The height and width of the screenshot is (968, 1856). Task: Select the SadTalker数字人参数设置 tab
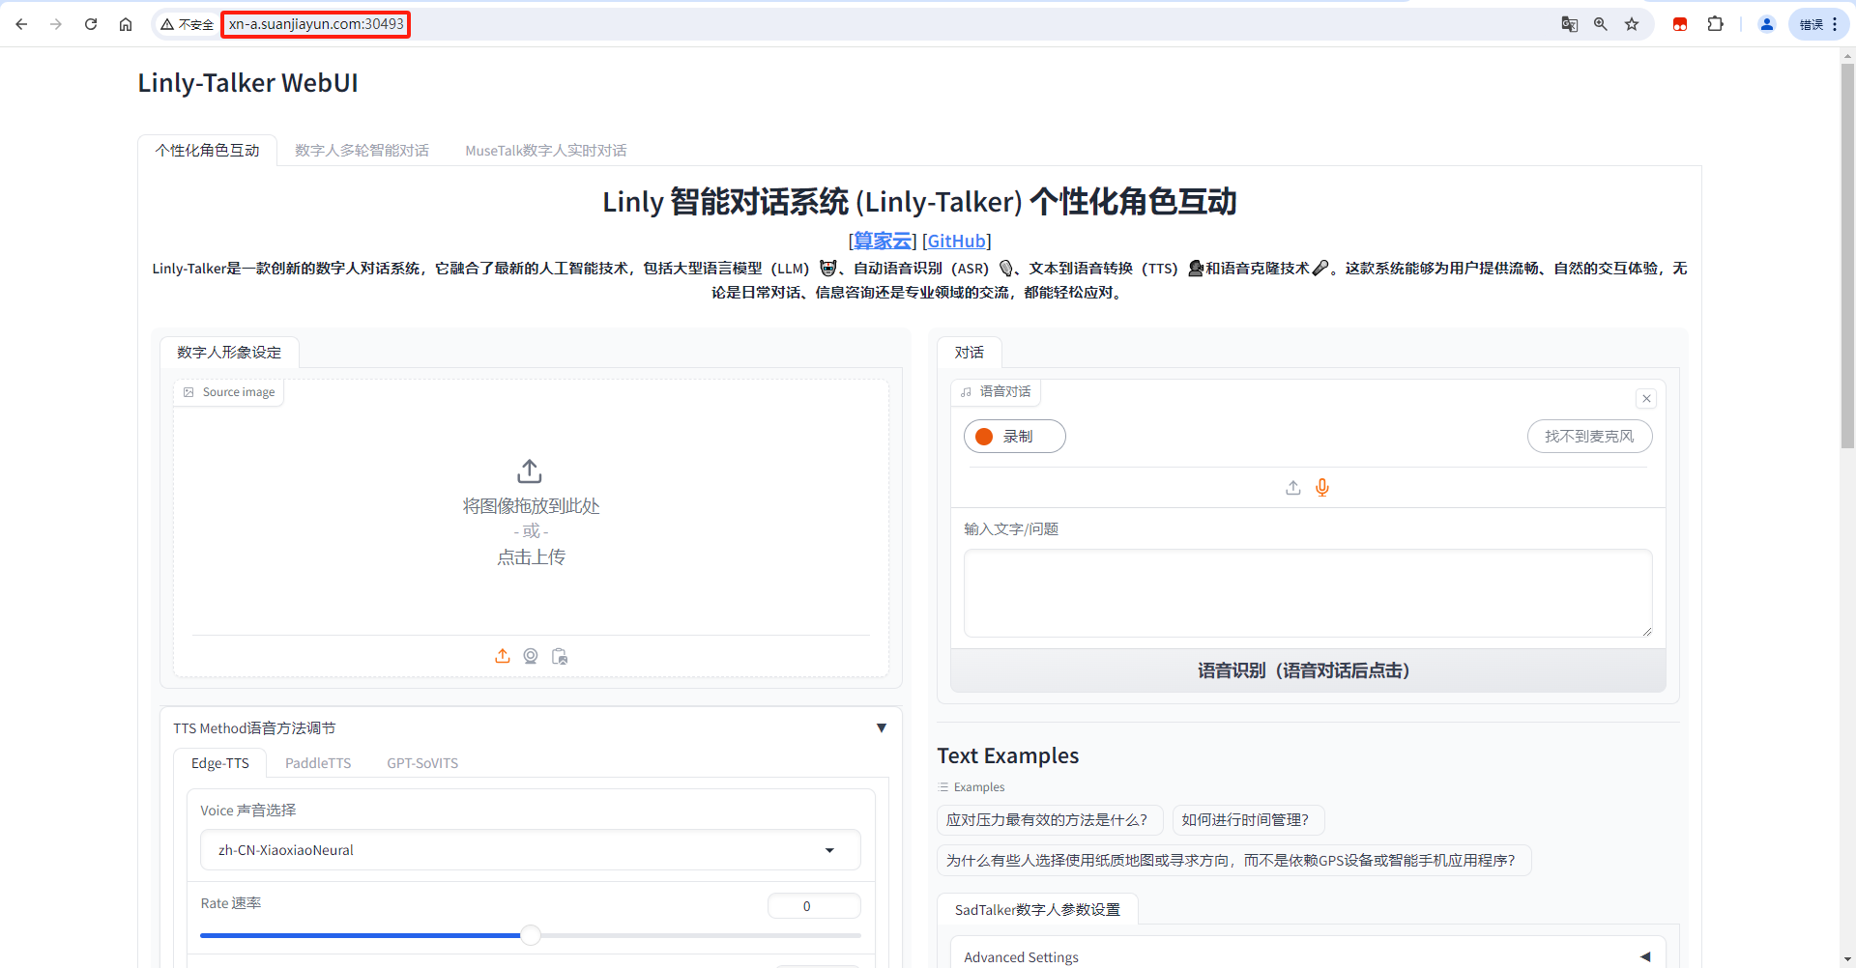pos(1037,909)
